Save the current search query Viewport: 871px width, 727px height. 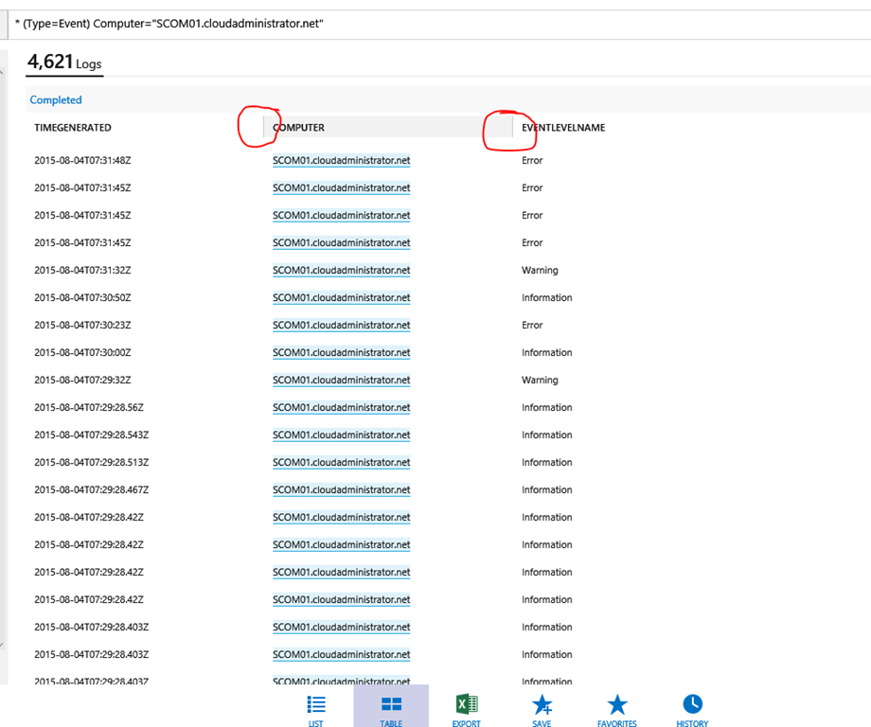click(542, 705)
